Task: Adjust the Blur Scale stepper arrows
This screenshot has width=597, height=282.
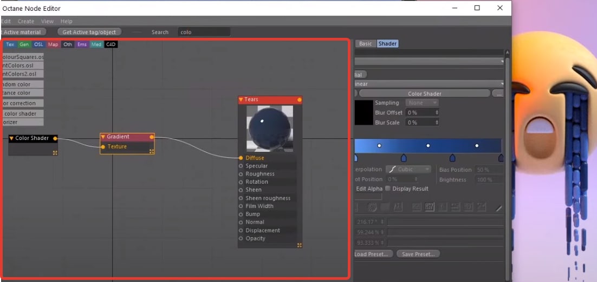Action: pos(437,123)
